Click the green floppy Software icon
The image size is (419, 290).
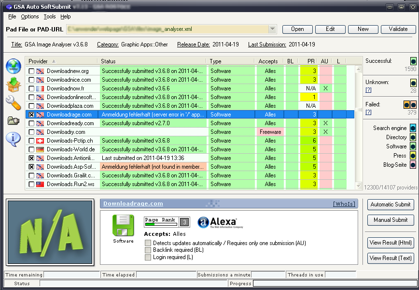click(123, 226)
